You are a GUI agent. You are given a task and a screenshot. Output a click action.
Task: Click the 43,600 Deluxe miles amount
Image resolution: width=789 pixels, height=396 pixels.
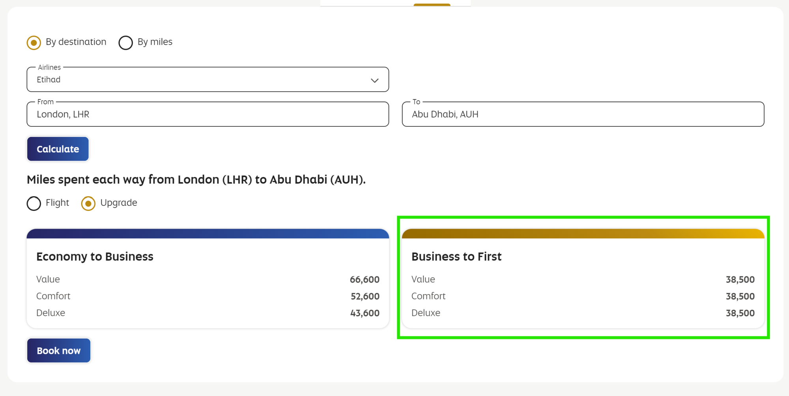[x=365, y=313]
